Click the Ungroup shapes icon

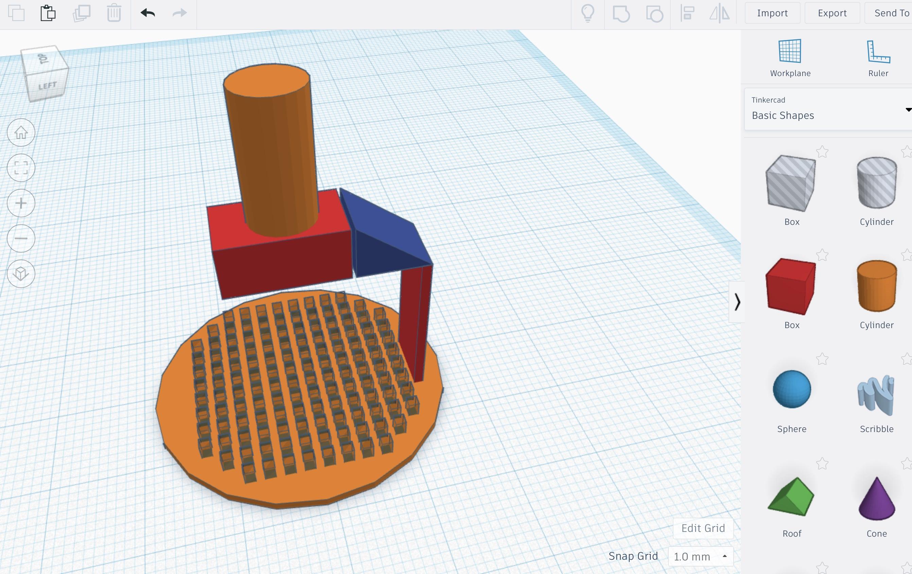[654, 14]
